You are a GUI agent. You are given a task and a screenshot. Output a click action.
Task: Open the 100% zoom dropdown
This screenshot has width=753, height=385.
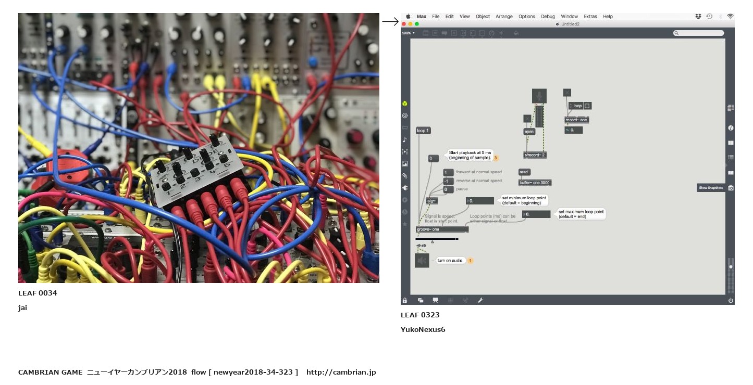coord(408,33)
